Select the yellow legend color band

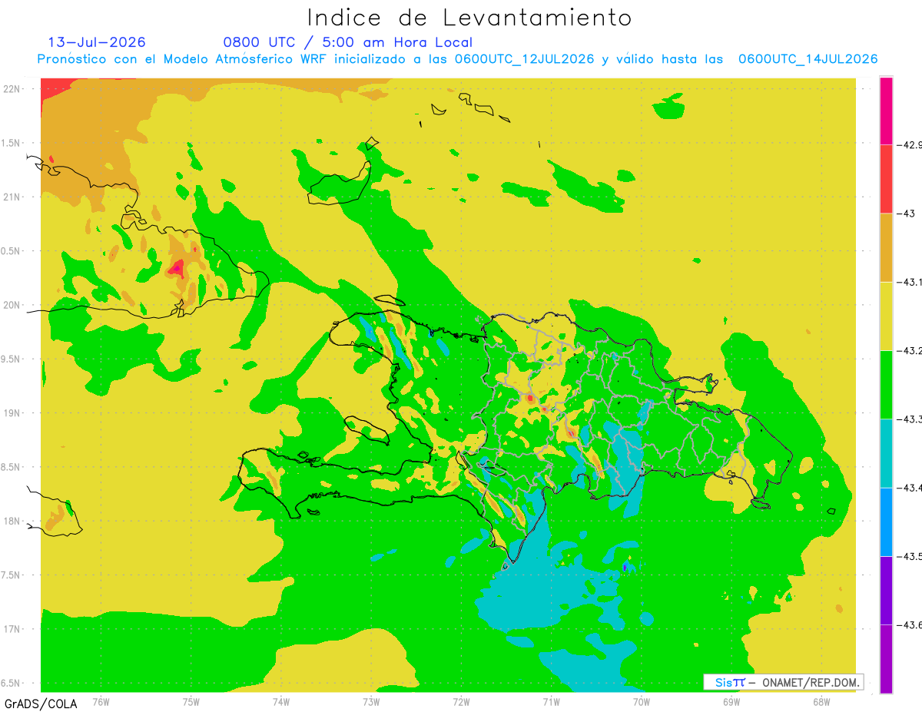click(x=886, y=316)
